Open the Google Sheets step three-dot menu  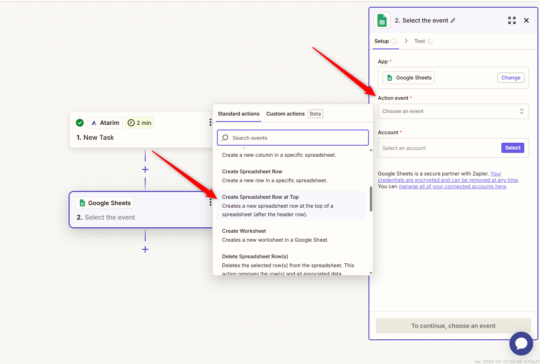click(x=210, y=203)
